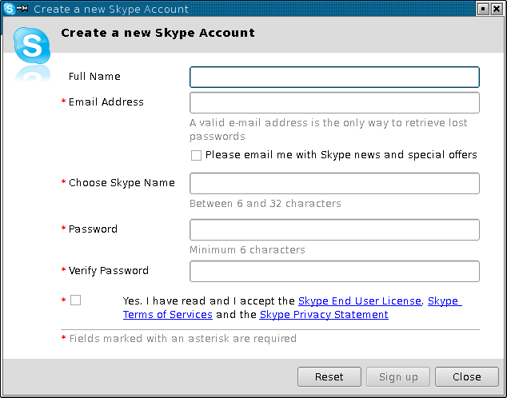Click 'Minimum 6 characters' hint text
The height and width of the screenshot is (398, 507).
click(x=247, y=249)
